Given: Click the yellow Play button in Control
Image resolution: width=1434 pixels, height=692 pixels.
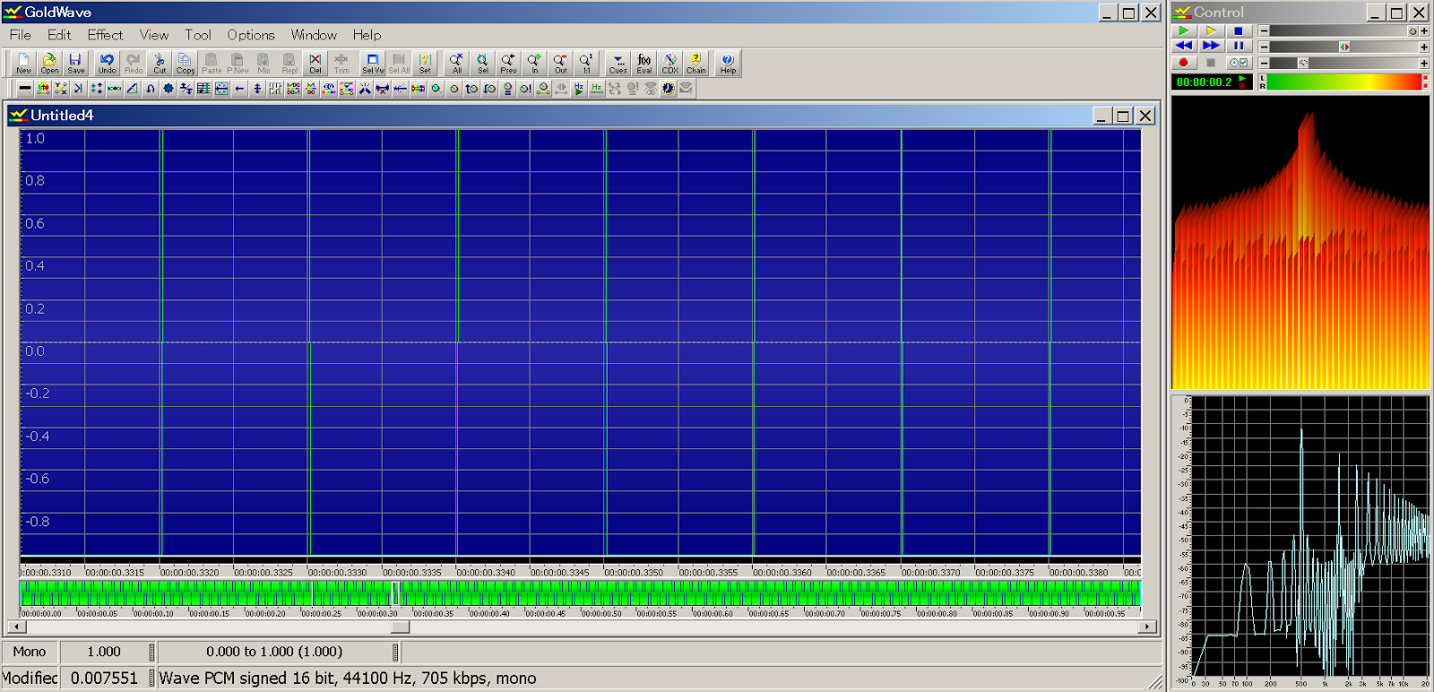Looking at the screenshot, I should 1211,30.
